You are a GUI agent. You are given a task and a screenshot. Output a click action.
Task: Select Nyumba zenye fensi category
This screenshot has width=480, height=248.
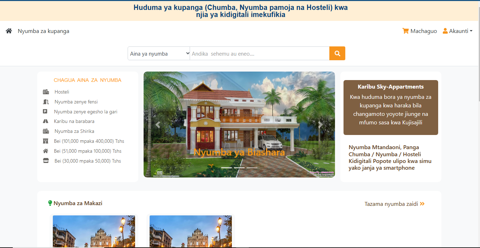76,102
